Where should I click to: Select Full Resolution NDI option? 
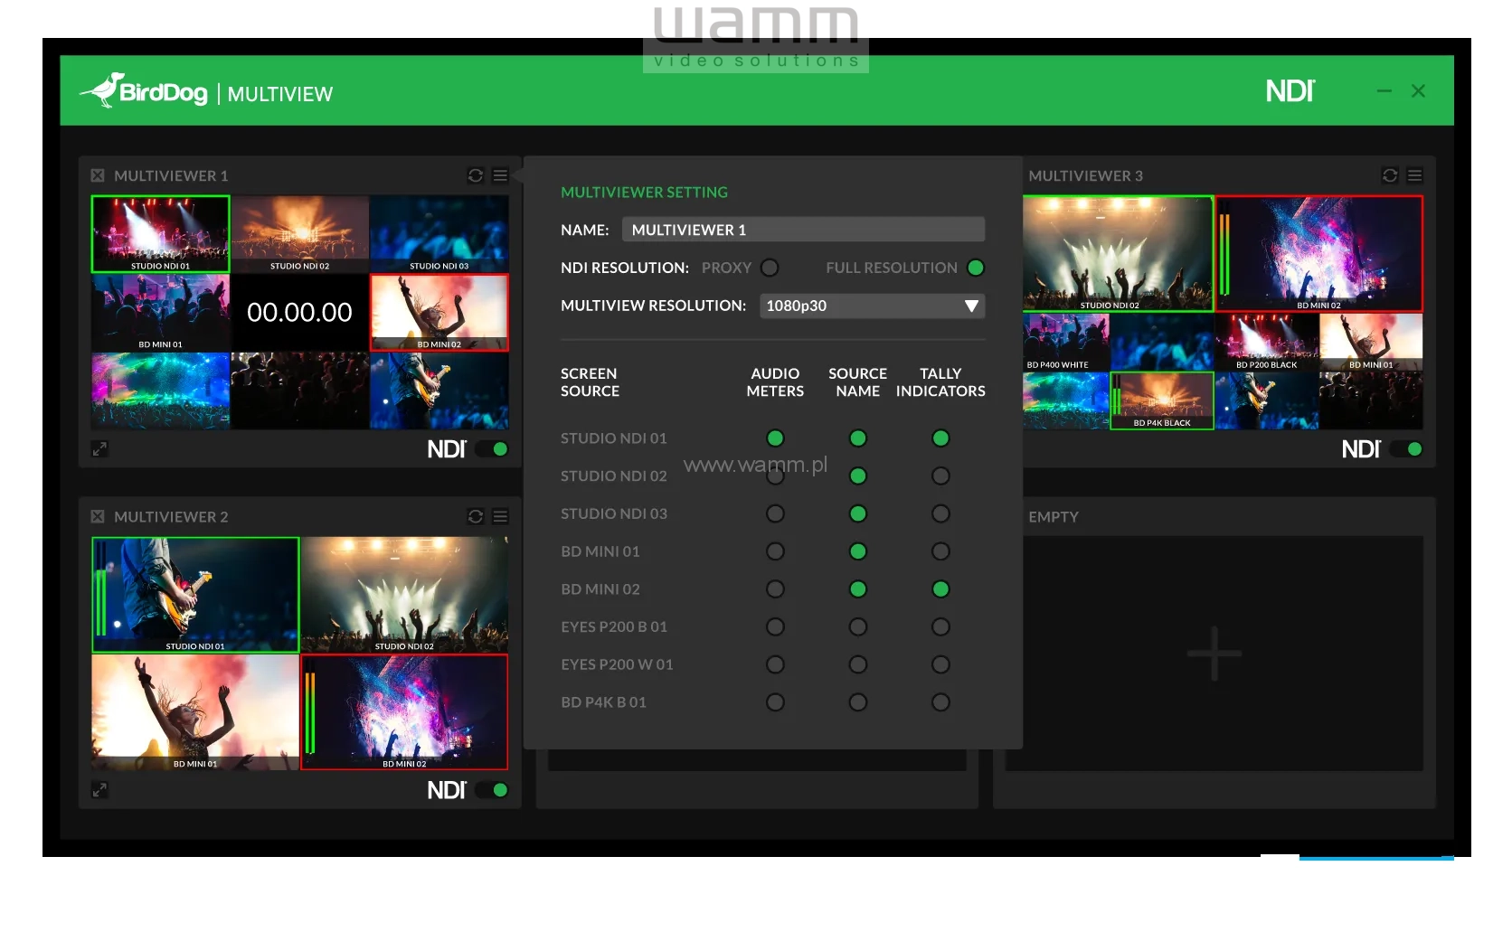point(976,268)
